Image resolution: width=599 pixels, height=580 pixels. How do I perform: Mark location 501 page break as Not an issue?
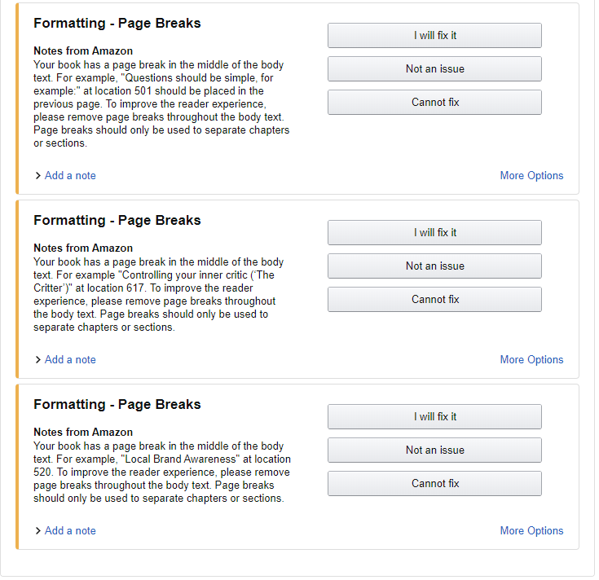click(434, 69)
